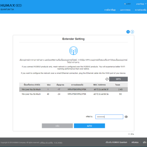Click the MAC Address column header
This screenshot has width=147, height=147.
tap(100, 85)
